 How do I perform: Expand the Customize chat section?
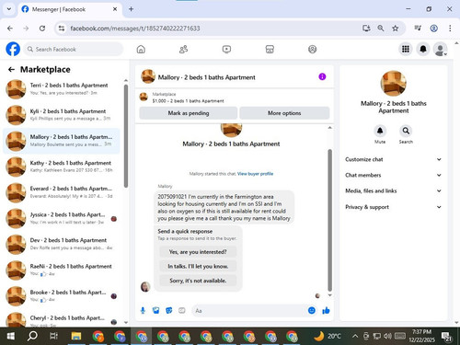[394, 159]
